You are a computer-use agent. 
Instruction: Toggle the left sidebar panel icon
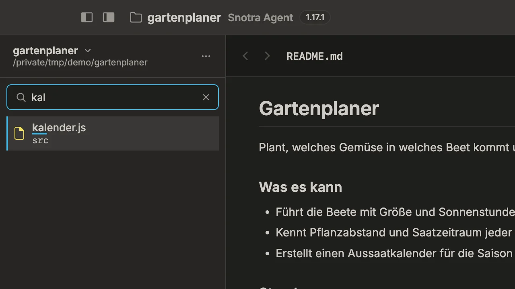pyautogui.click(x=87, y=17)
